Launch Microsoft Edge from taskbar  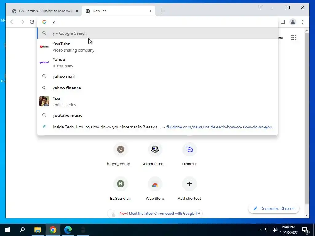[68, 230]
